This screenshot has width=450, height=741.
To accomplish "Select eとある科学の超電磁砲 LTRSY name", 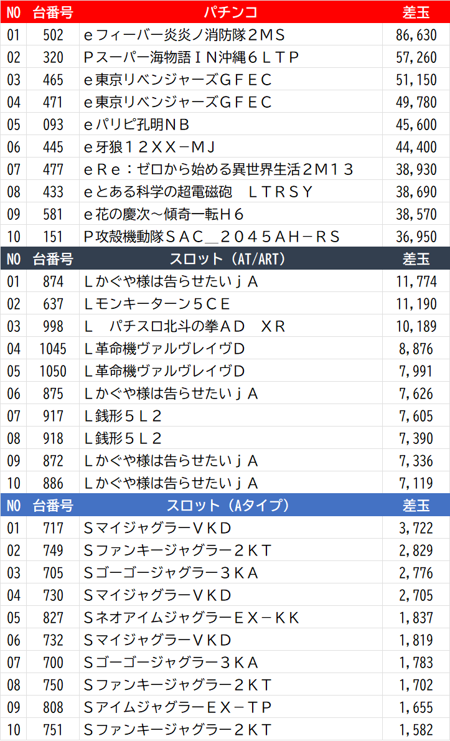I will 199,192.
